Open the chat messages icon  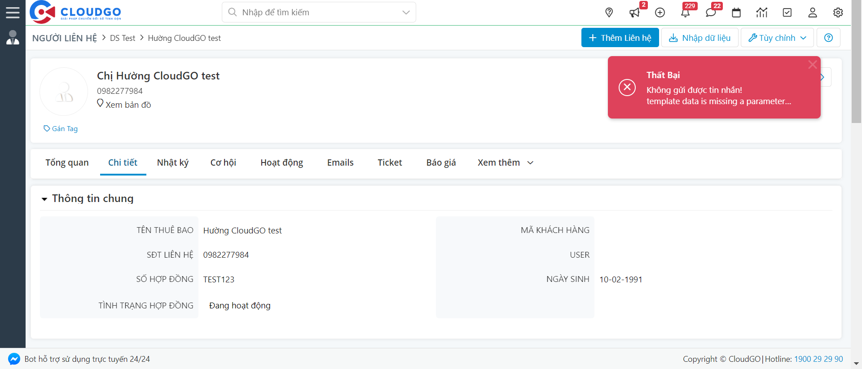(711, 13)
